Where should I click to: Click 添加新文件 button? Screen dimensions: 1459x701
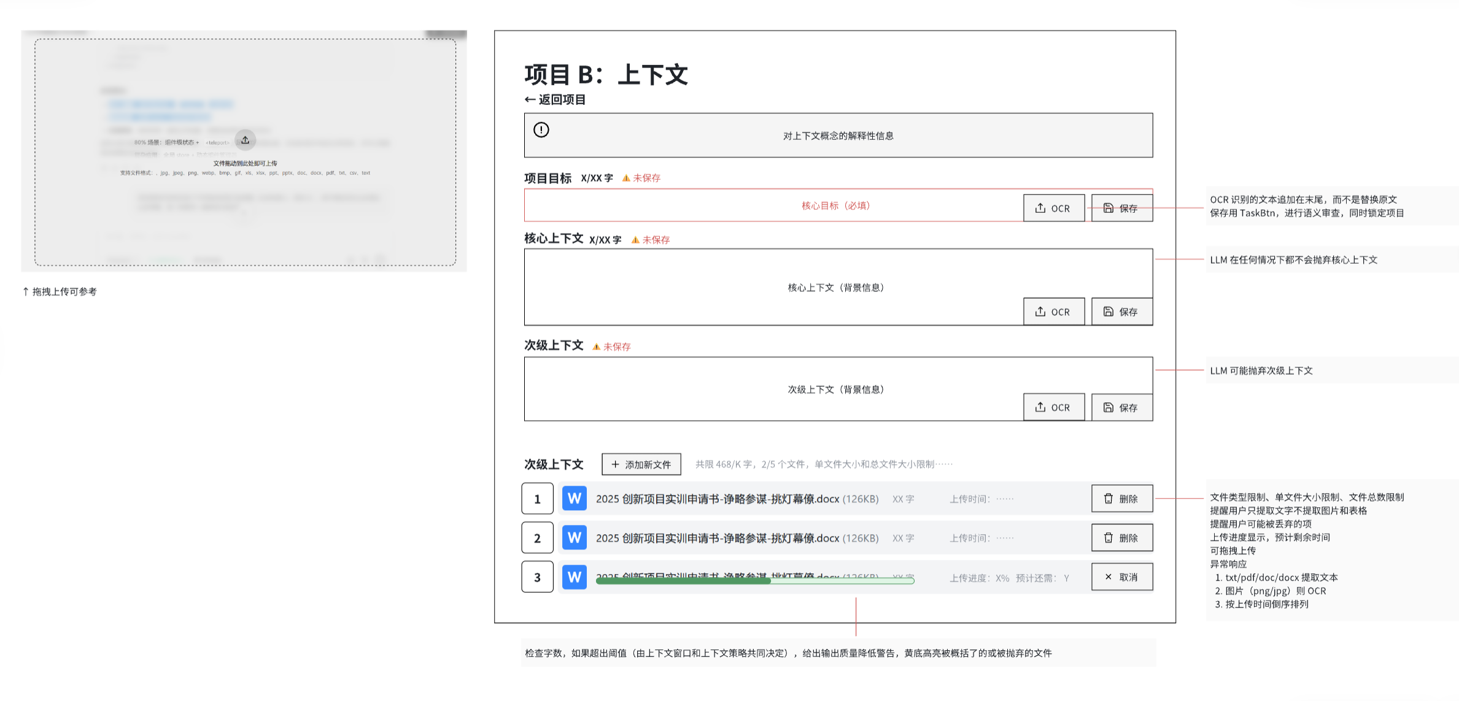tap(641, 464)
